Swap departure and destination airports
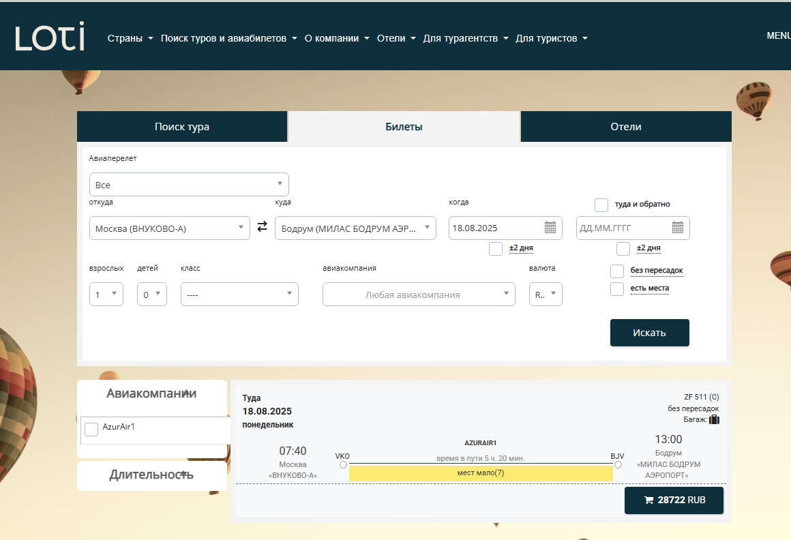 tap(263, 227)
